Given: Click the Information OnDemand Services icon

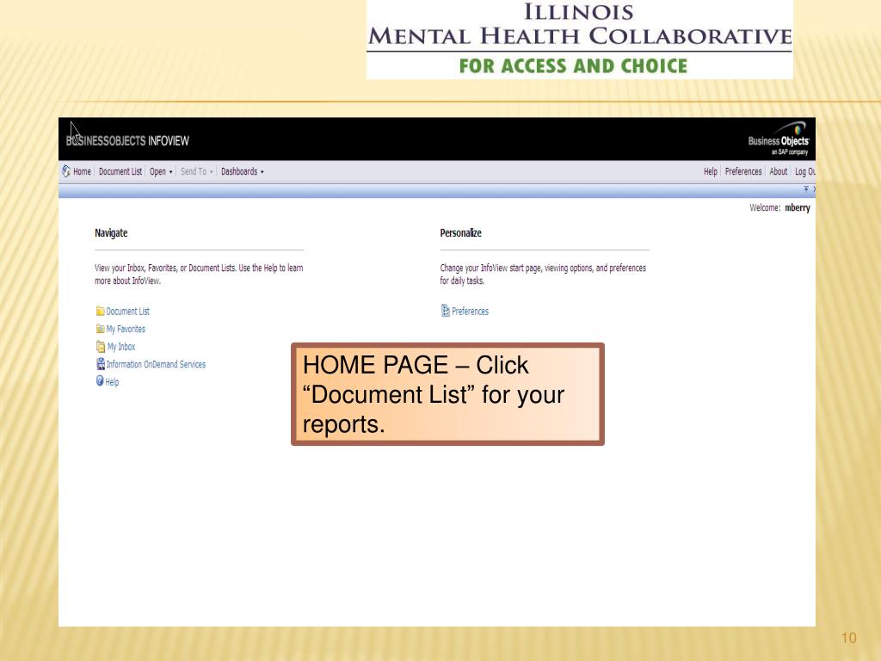Looking at the screenshot, I should click(101, 364).
